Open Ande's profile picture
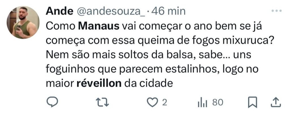Image resolution: width=290 pixels, height=117 pixels. click(23, 22)
